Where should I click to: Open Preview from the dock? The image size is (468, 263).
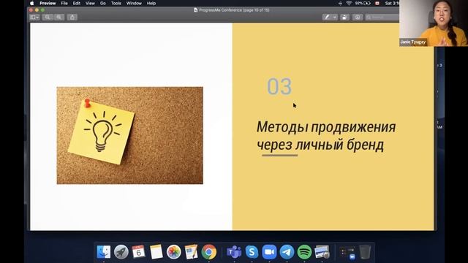(x=322, y=252)
